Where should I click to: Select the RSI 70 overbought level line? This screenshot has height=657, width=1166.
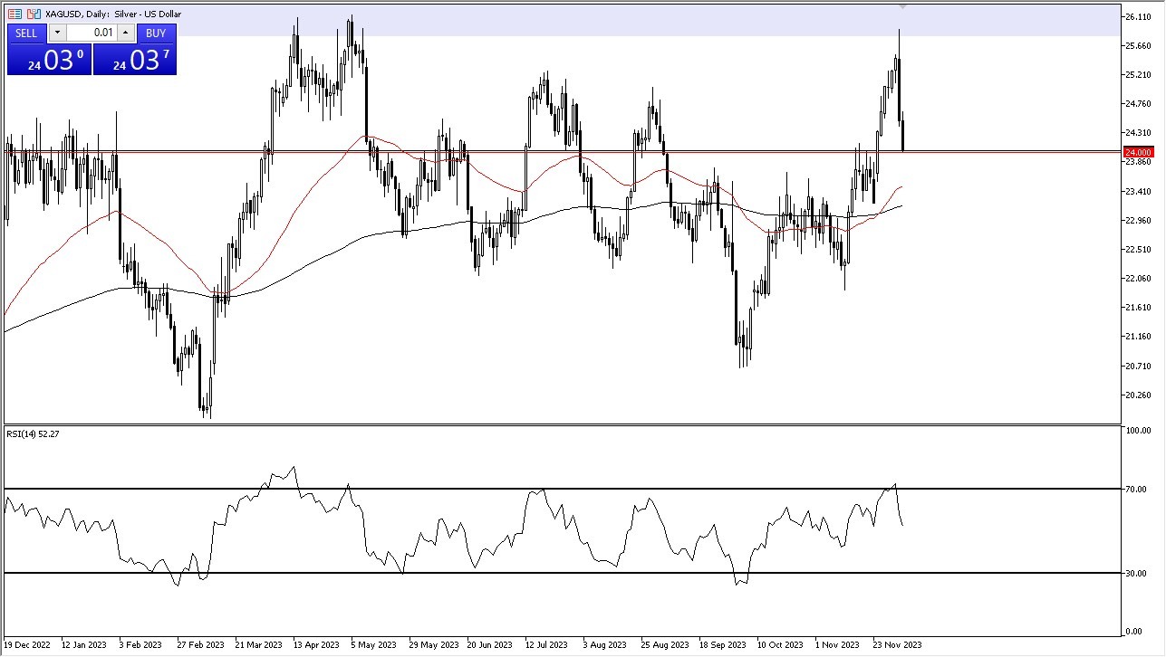(562, 489)
